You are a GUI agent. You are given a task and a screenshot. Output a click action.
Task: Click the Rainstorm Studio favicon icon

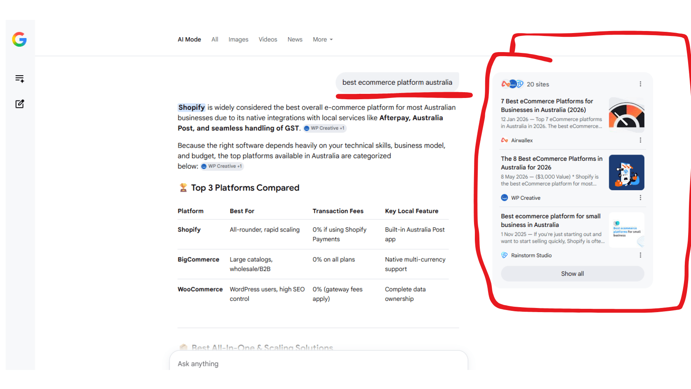click(504, 255)
